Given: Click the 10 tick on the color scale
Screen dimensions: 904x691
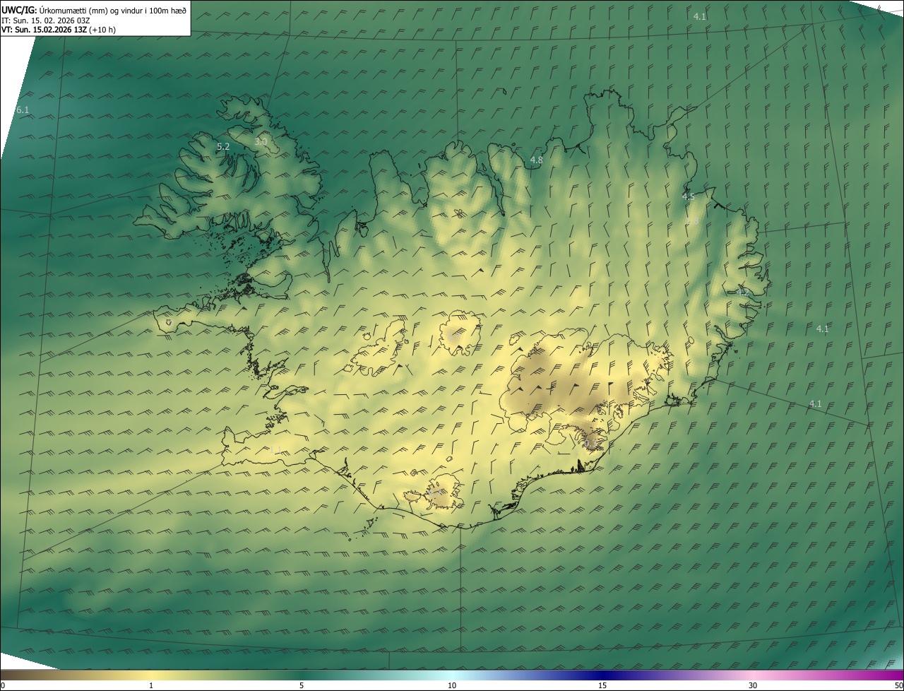Looking at the screenshot, I should [452, 686].
